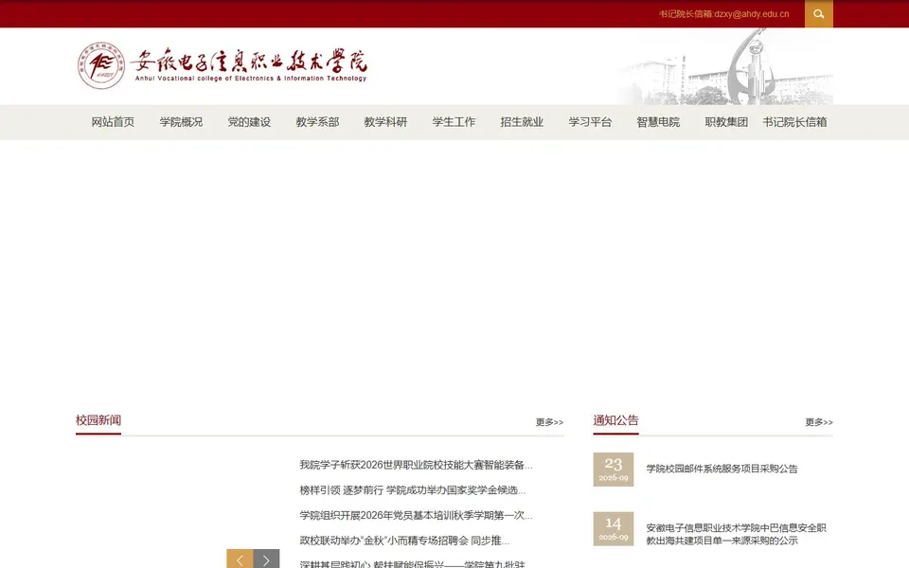Image resolution: width=909 pixels, height=568 pixels.
Task: Open news about 党员基本培训秋季学期
Action: point(416,515)
